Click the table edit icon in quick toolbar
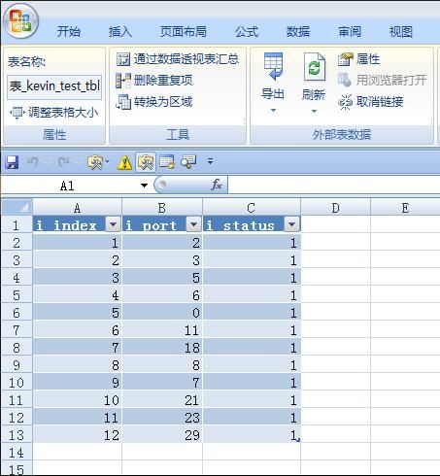 point(167,162)
